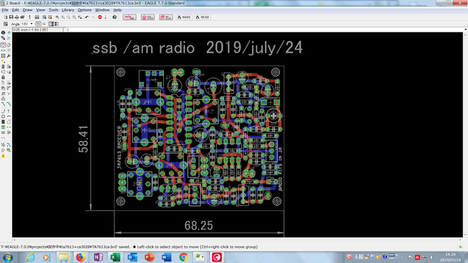
Task: Click the Open file icon in toolbar
Action: pyautogui.click(x=5, y=17)
